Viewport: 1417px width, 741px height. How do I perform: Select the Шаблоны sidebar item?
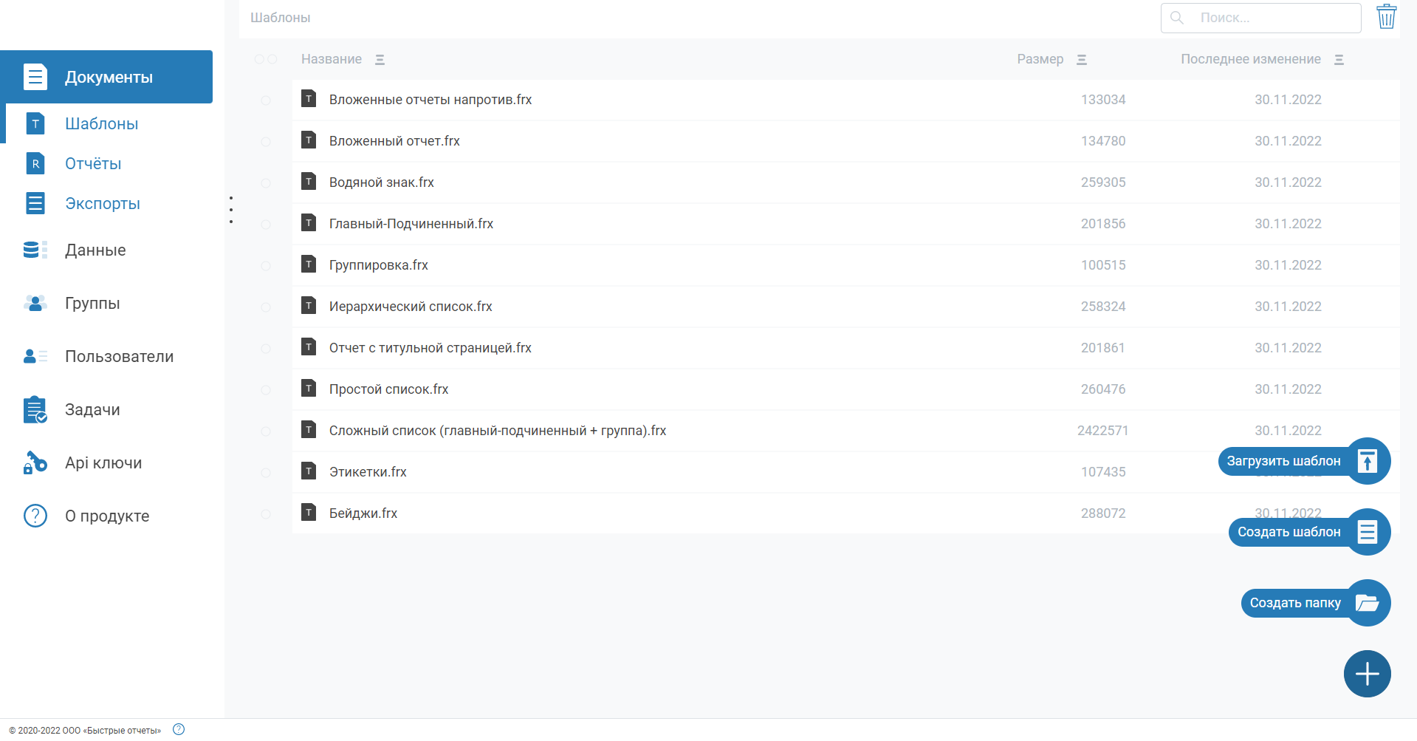click(x=106, y=123)
